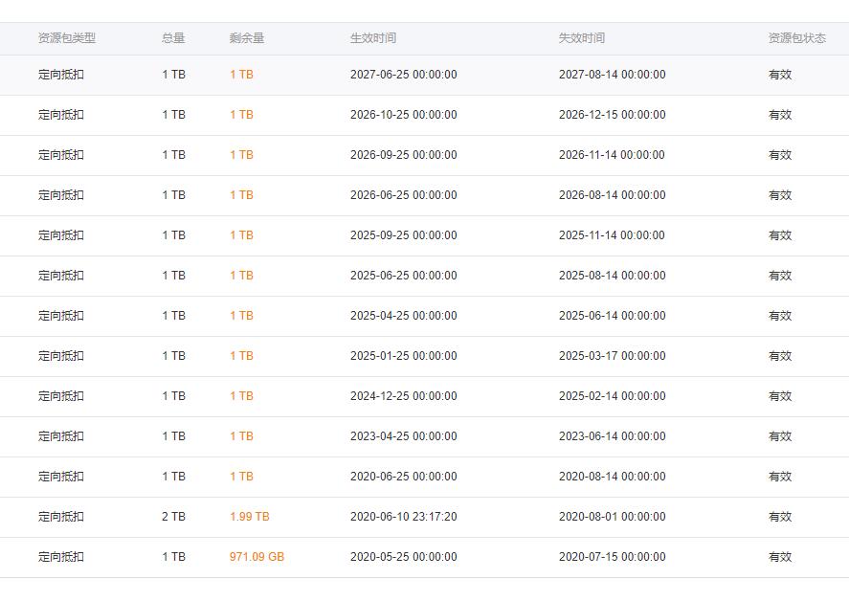Select remaining amount 1.99 TB
The height and width of the screenshot is (601, 849).
click(x=249, y=517)
